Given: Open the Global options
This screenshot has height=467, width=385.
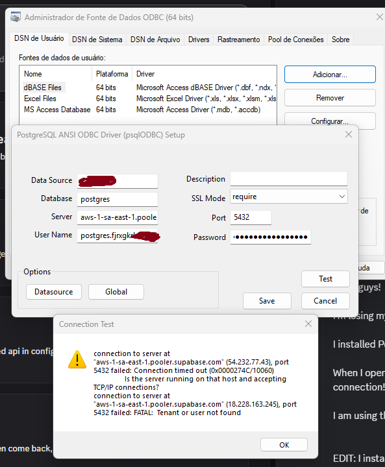Looking at the screenshot, I should tap(116, 292).
